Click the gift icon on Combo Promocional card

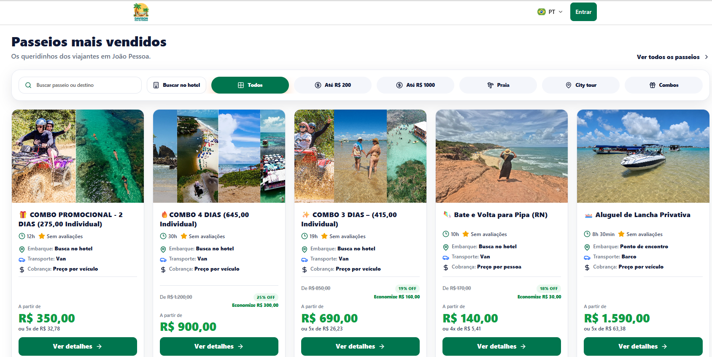point(23,215)
